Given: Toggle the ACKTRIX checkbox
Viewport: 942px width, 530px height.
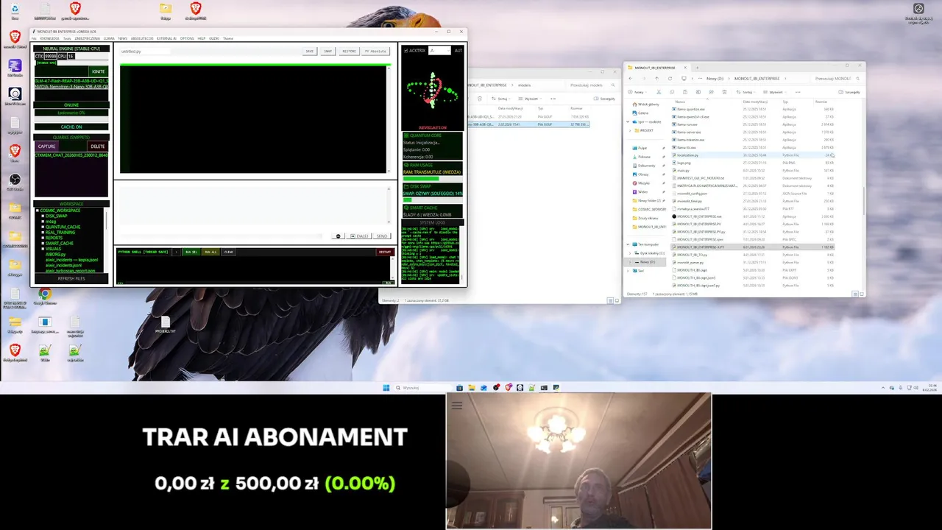Looking at the screenshot, I should pyautogui.click(x=406, y=51).
